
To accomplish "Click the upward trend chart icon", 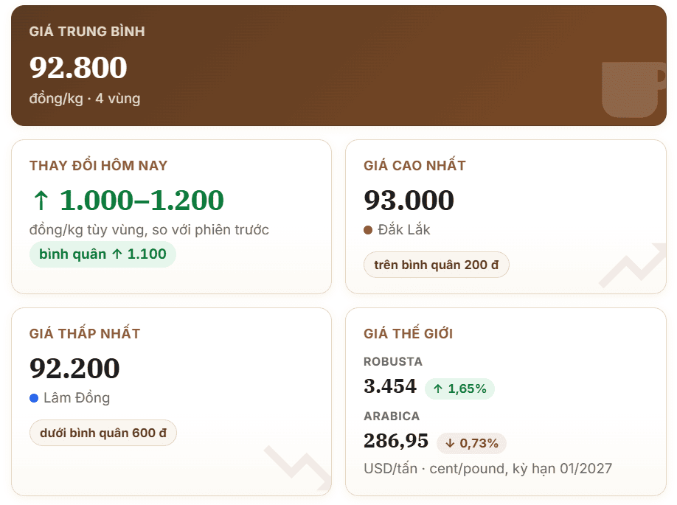I will [633, 265].
